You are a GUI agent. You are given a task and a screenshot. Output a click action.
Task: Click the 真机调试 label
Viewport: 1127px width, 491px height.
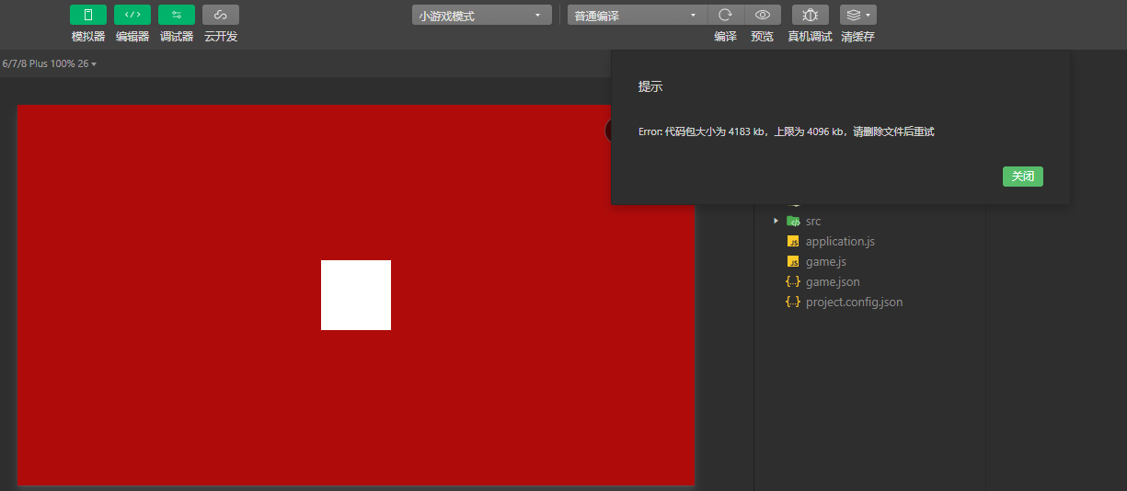pyautogui.click(x=810, y=37)
